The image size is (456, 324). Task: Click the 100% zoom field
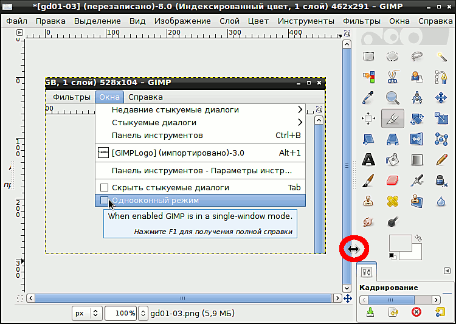click(121, 313)
